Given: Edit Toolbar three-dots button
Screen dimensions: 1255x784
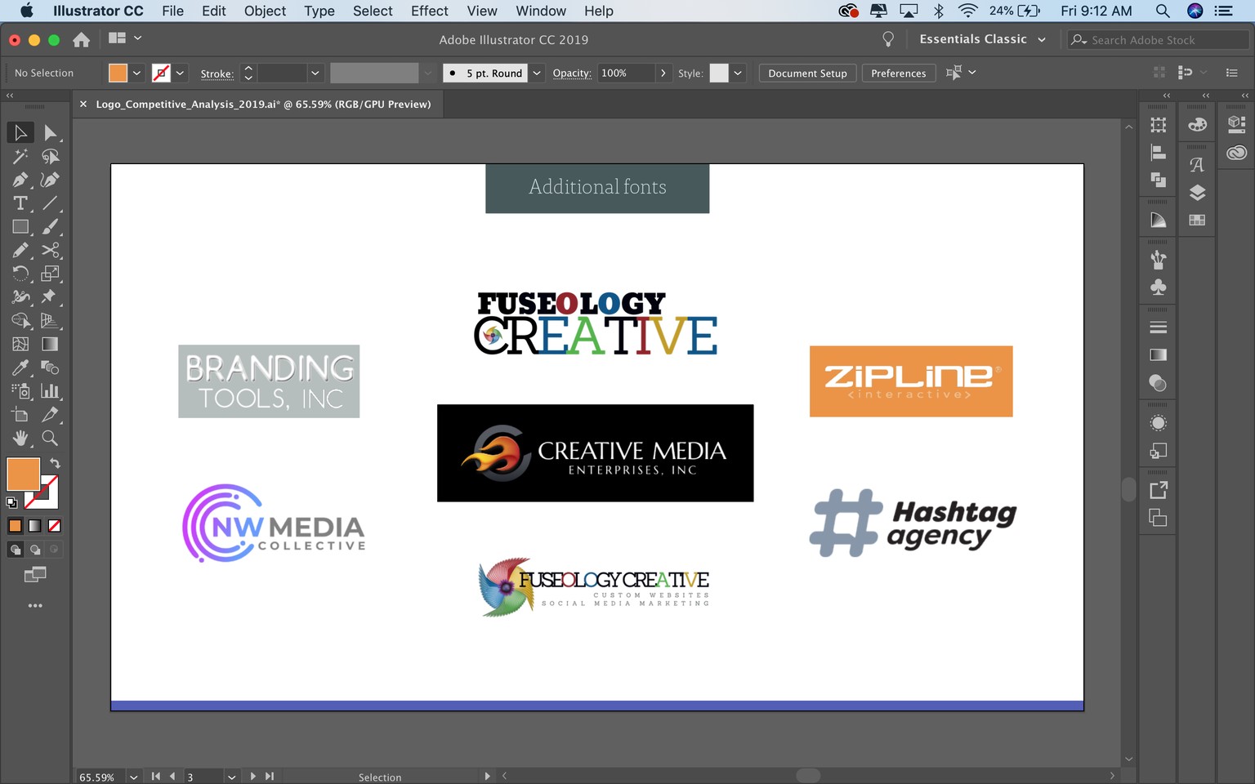Looking at the screenshot, I should 35,606.
